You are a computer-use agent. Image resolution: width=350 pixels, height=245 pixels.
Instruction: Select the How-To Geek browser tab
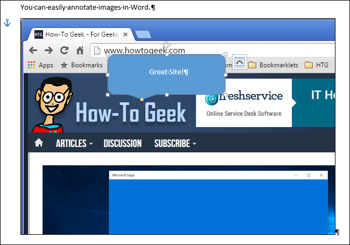point(81,34)
